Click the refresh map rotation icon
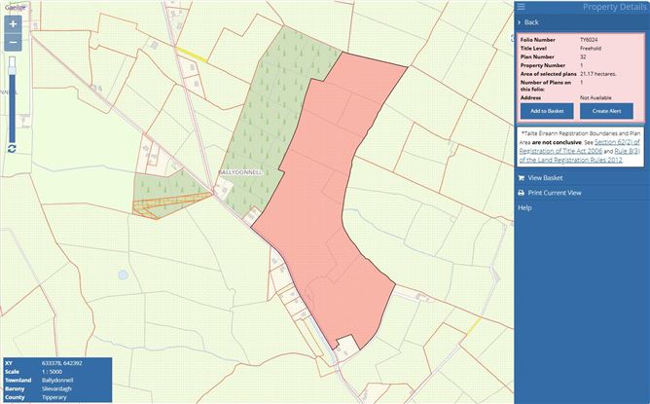650x404 pixels. [x=12, y=149]
